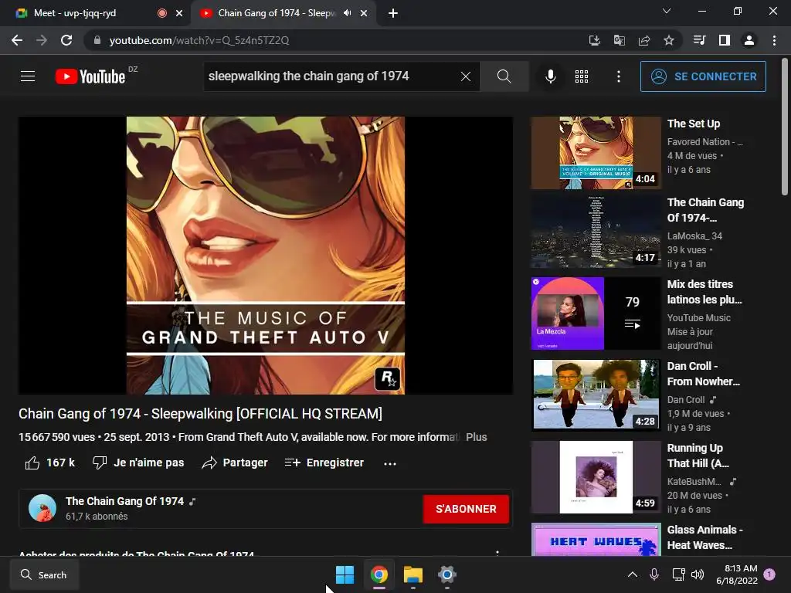Reload the page with refresh icon
The width and height of the screenshot is (791, 593).
point(66,40)
